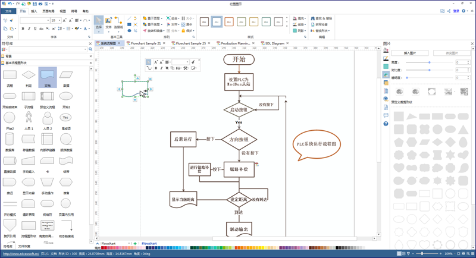Click the undo arrow in quick access toolbar
The width and height of the screenshot is (476, 258).
[10, 4]
